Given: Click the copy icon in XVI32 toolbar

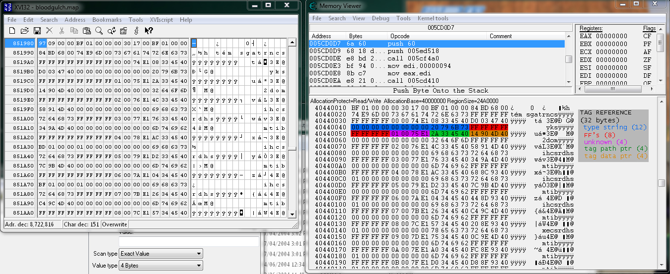Looking at the screenshot, I should click(74, 31).
